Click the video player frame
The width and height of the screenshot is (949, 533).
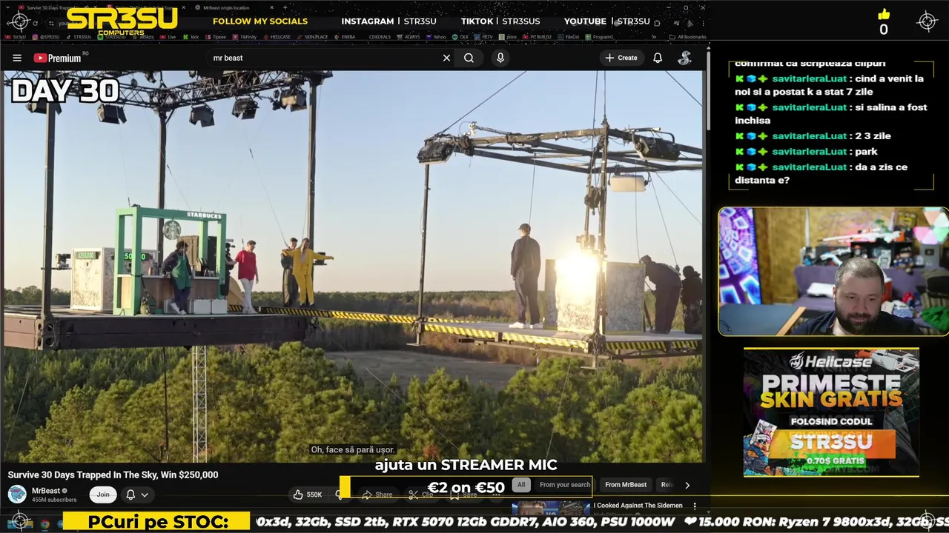[x=352, y=266]
